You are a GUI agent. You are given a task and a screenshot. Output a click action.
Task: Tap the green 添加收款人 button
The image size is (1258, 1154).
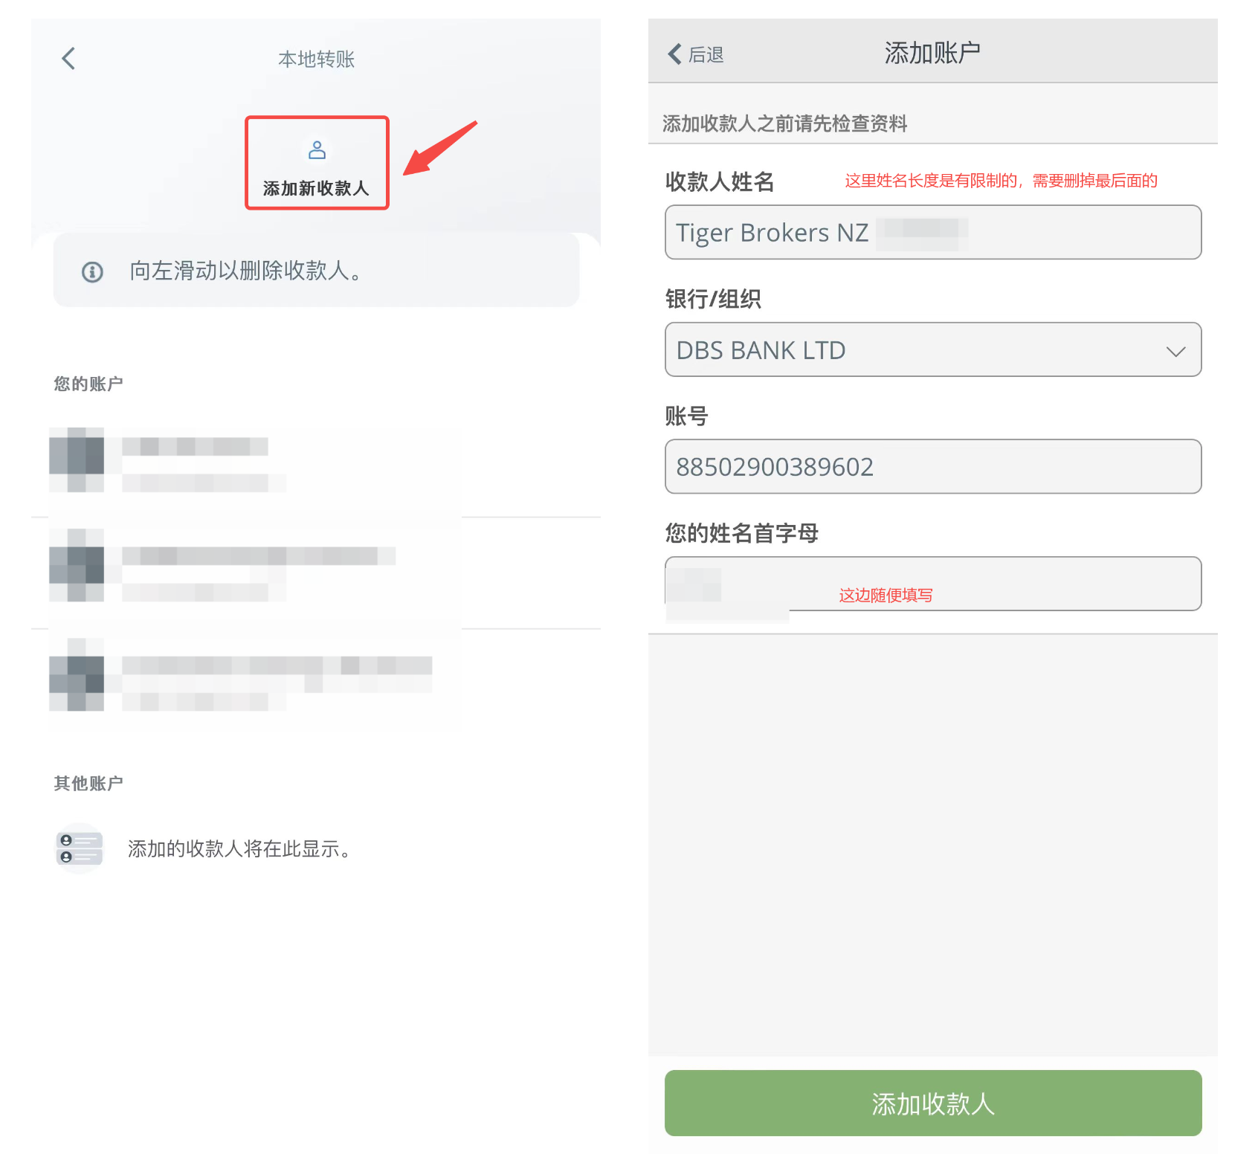click(933, 1103)
